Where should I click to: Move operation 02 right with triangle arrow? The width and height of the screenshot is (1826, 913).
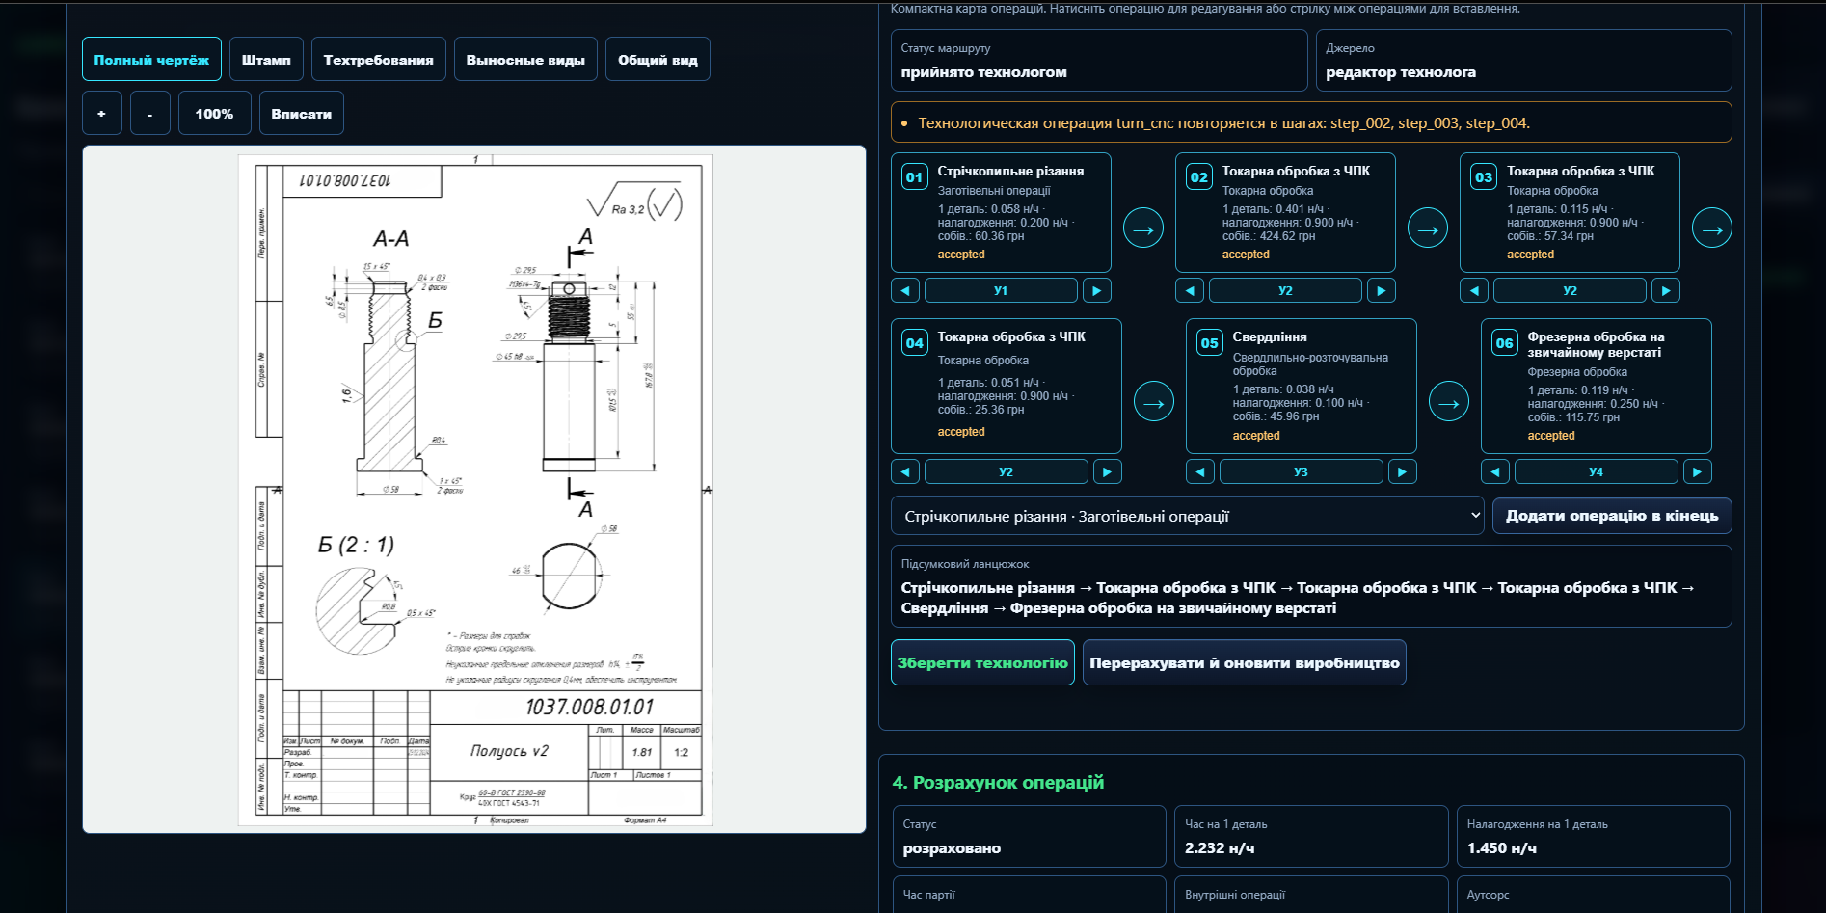pos(1382,290)
